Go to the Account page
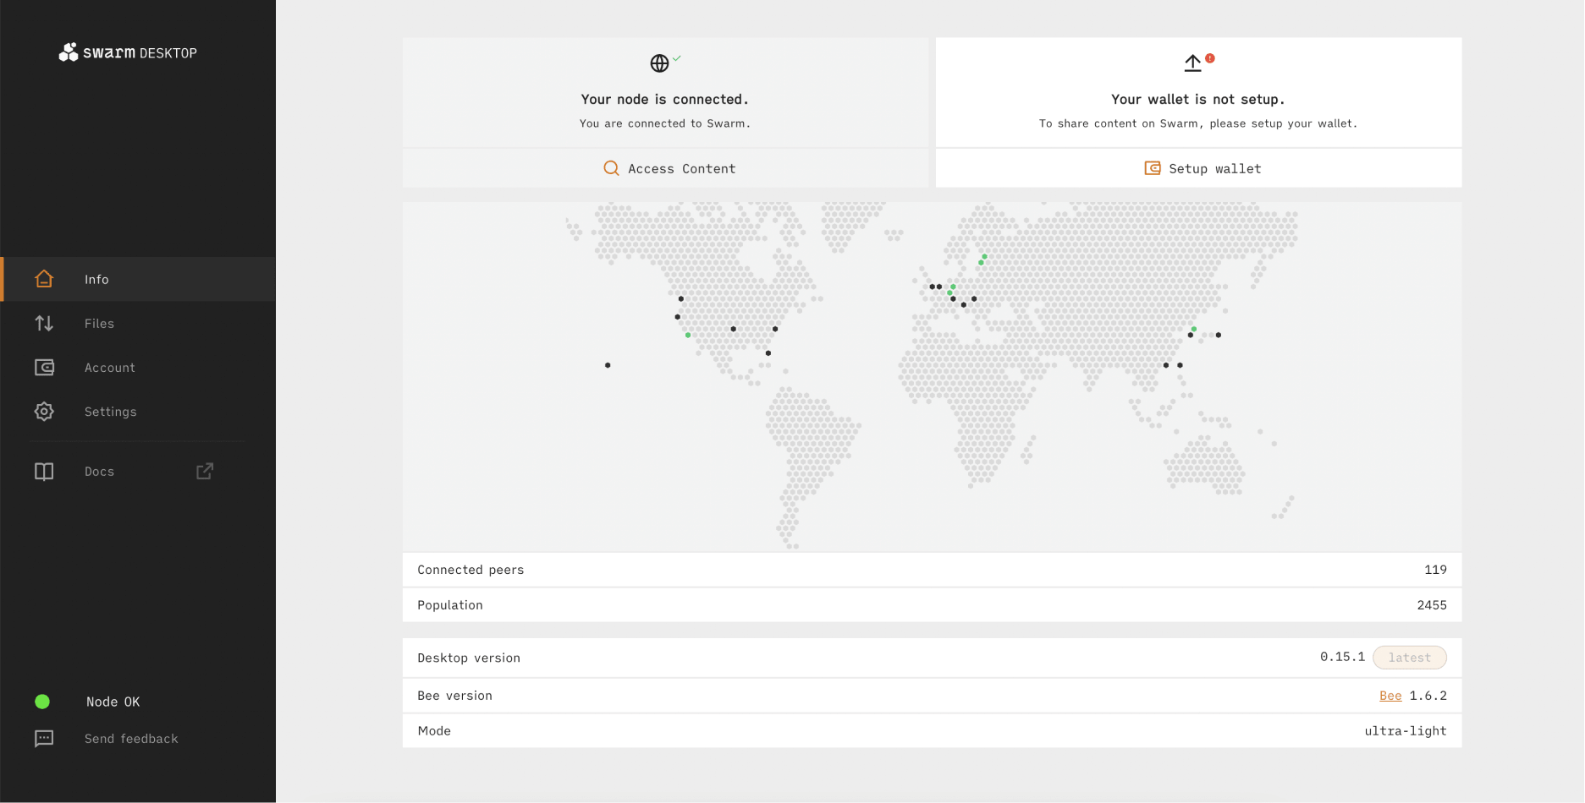 [109, 368]
